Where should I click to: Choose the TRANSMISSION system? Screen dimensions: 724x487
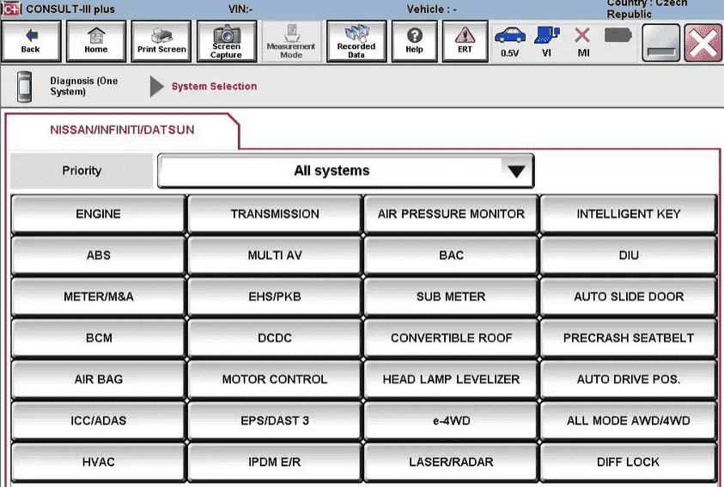pyautogui.click(x=274, y=214)
